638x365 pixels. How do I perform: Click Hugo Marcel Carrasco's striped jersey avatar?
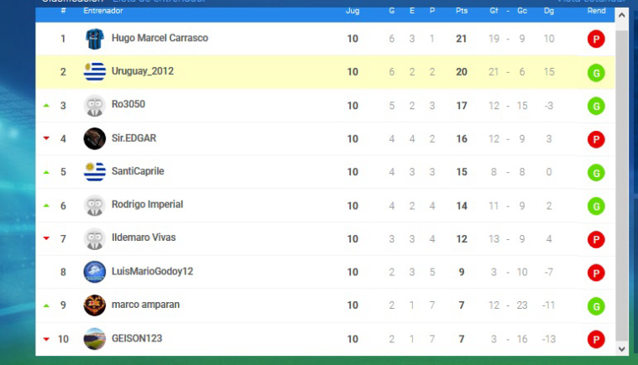[x=94, y=39]
